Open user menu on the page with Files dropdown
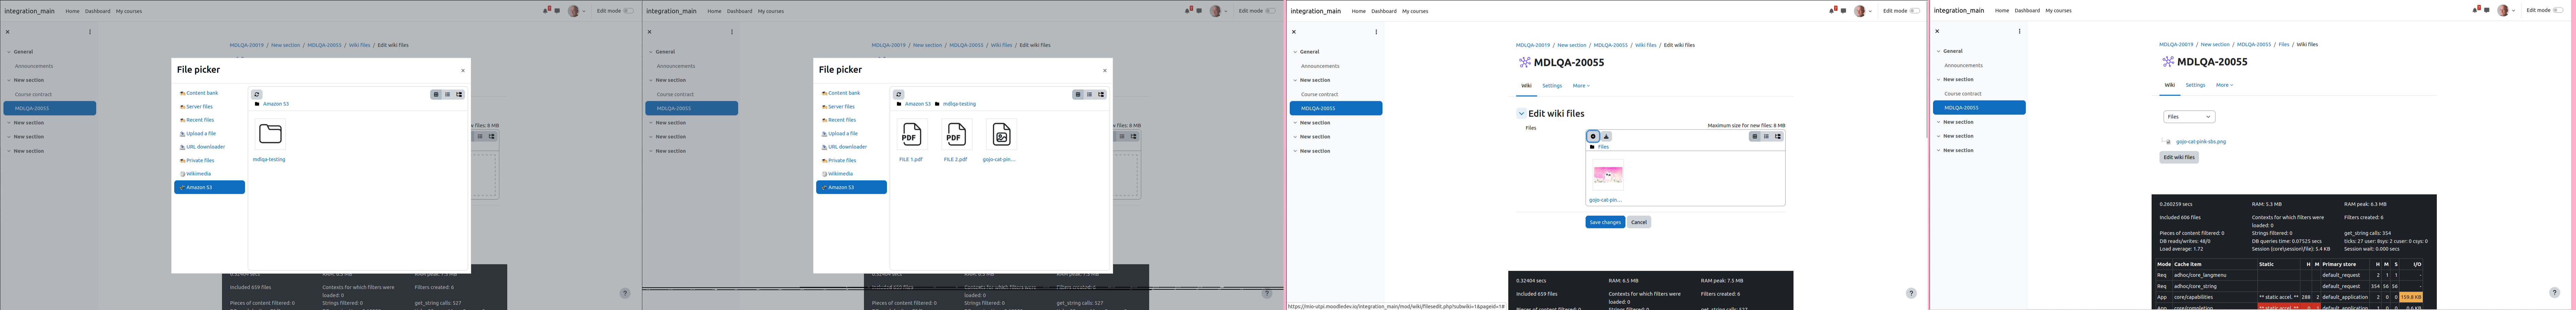2576x310 pixels. pyautogui.click(x=2507, y=10)
